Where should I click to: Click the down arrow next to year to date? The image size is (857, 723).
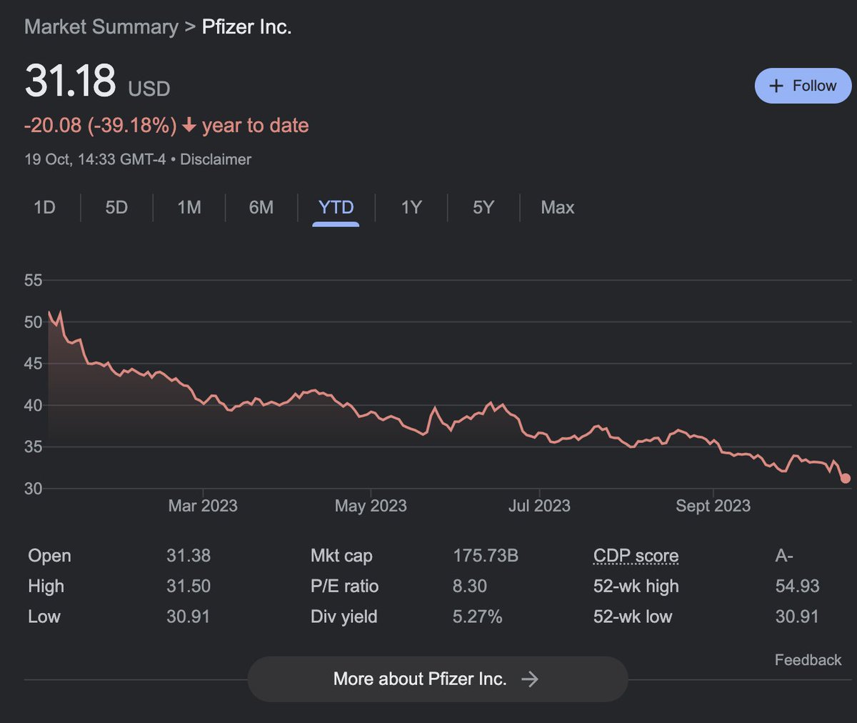click(x=189, y=126)
